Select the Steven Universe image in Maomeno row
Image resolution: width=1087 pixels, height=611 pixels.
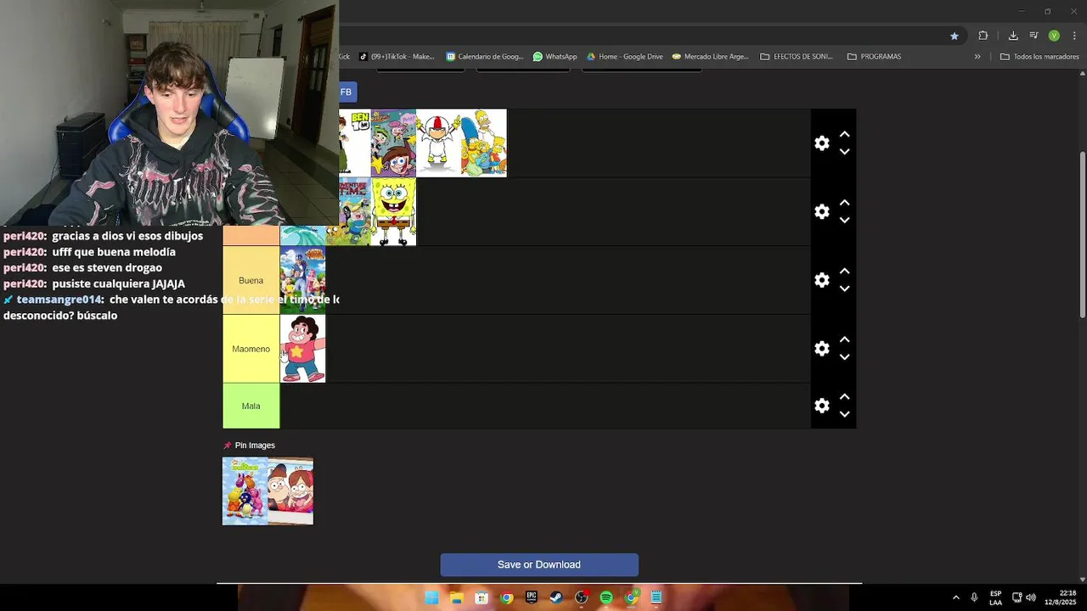(x=303, y=349)
